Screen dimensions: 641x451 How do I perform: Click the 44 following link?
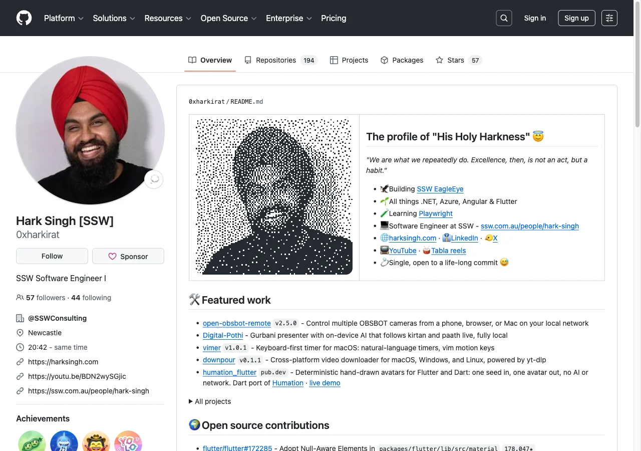coord(91,298)
